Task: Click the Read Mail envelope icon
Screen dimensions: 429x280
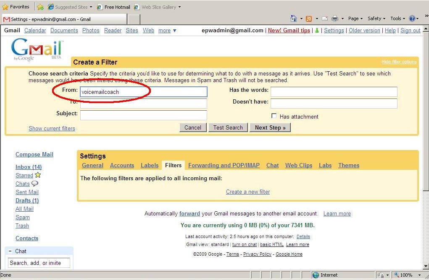Action: coord(325,18)
